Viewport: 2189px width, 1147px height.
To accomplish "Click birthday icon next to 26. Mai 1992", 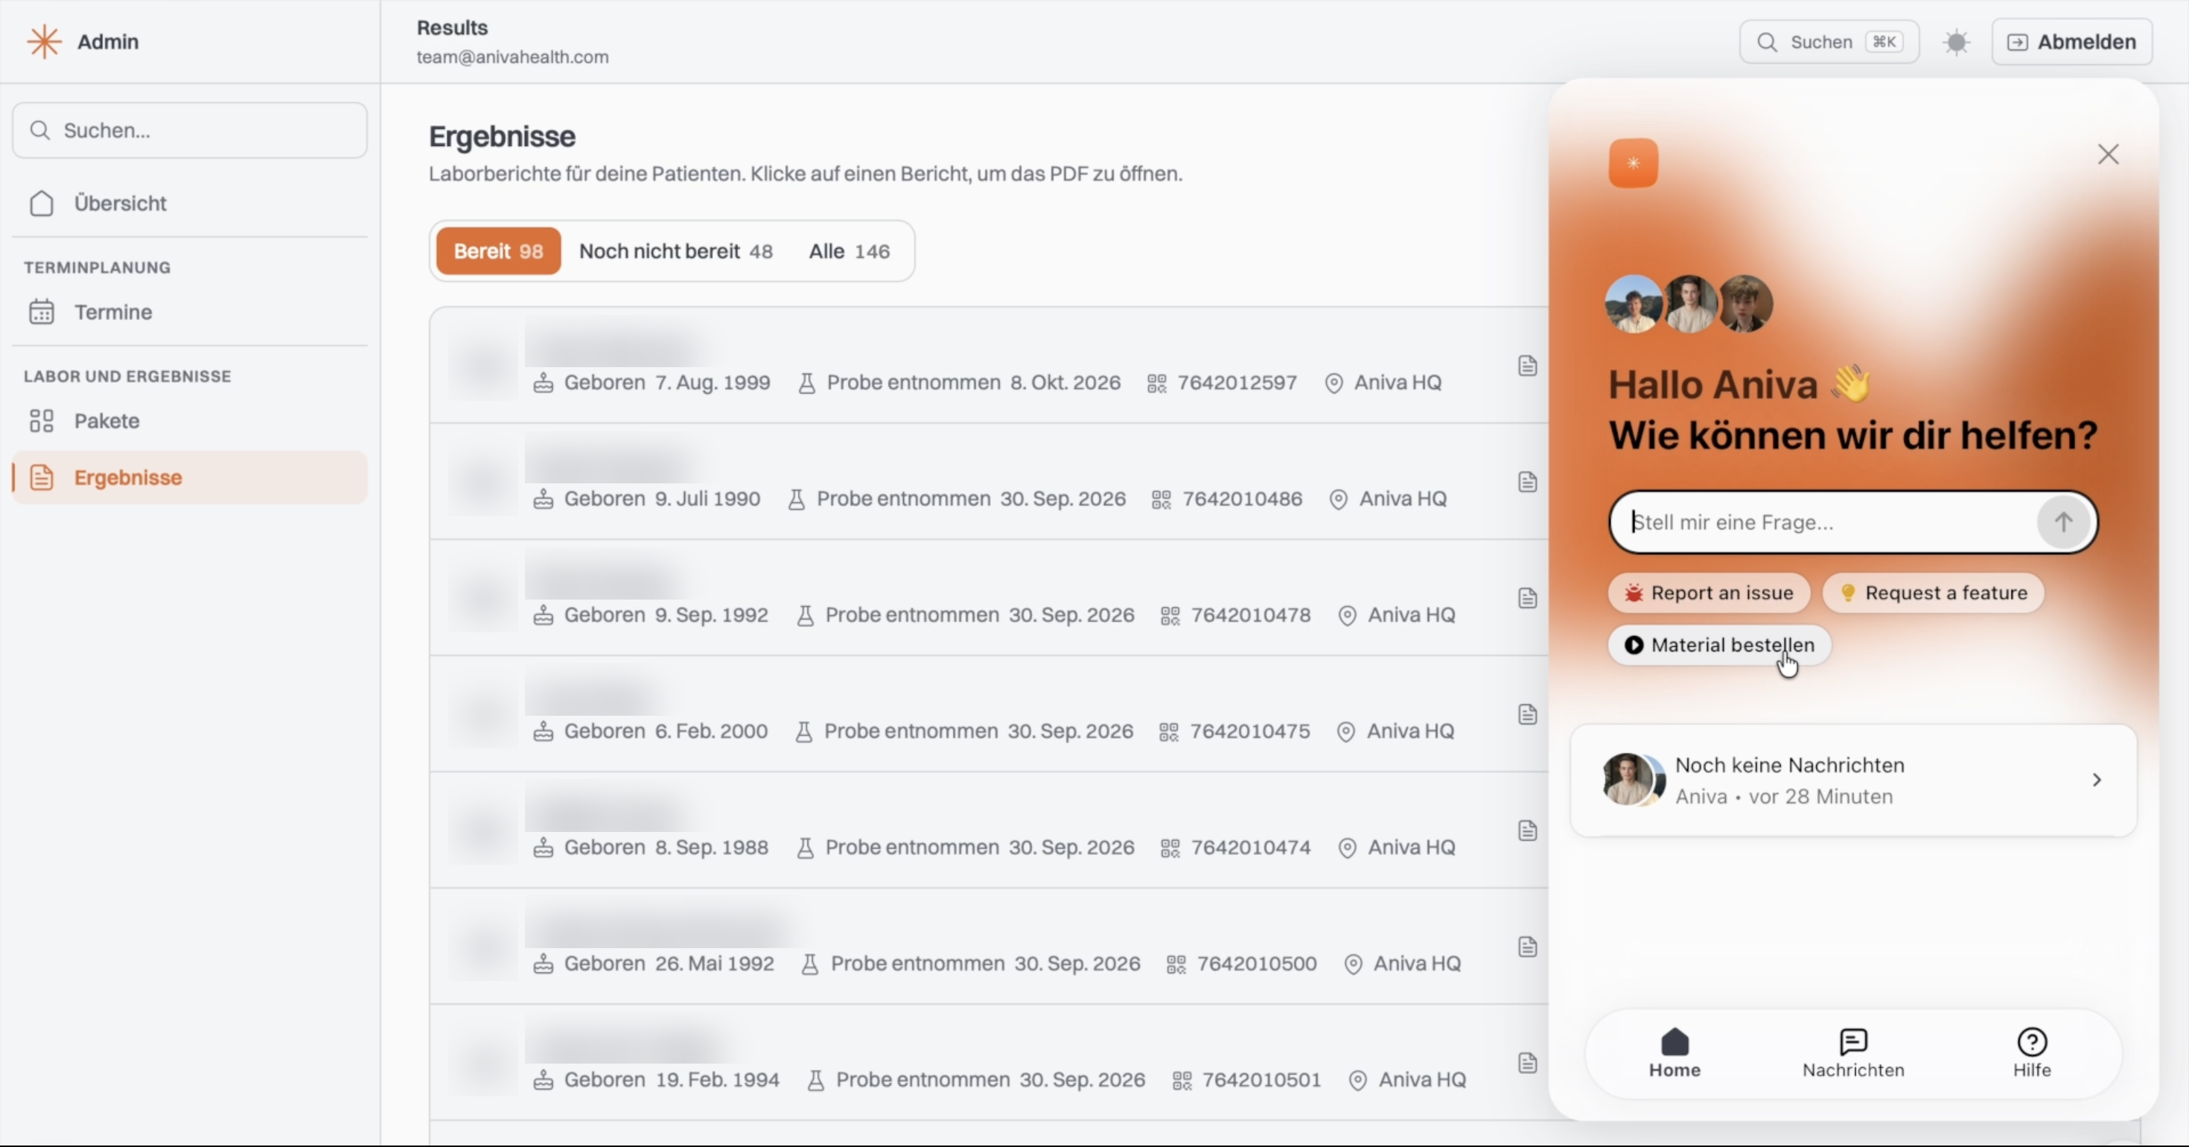I will 543,965.
